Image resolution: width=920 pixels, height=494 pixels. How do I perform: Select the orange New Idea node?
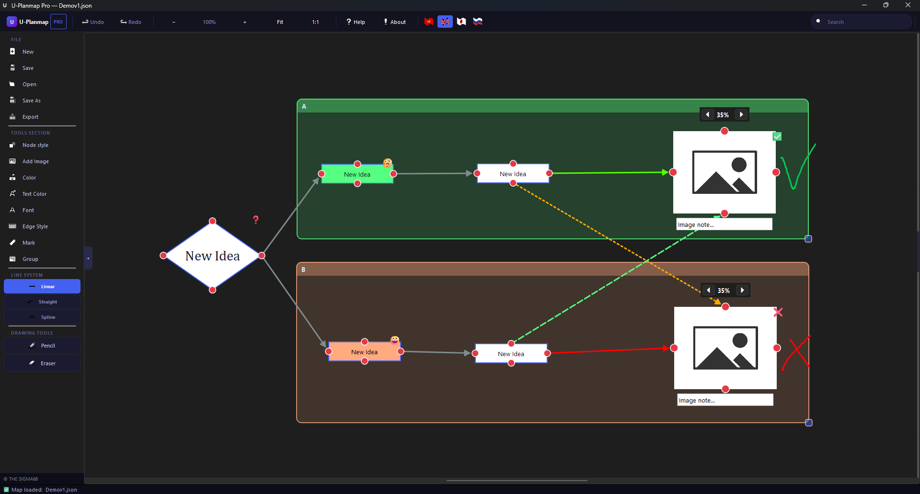[x=365, y=352]
